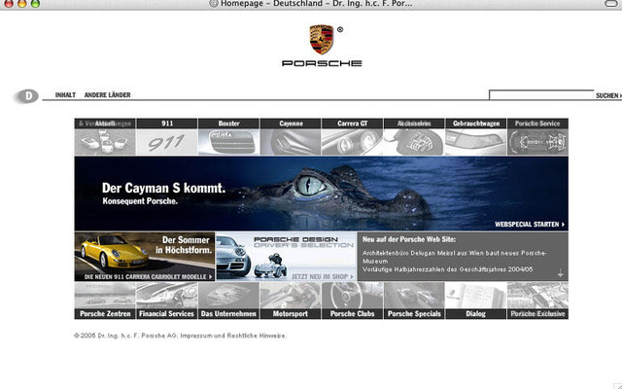The height and width of the screenshot is (389, 622).
Task: Click the small model cars thumbnail
Action: point(105,142)
